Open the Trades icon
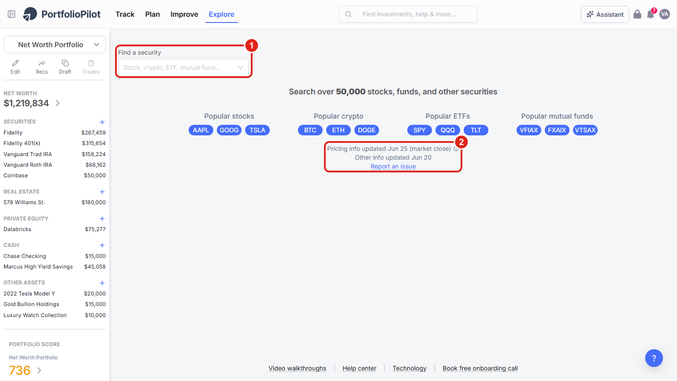Screen dimensions: 677x381 coord(91,67)
